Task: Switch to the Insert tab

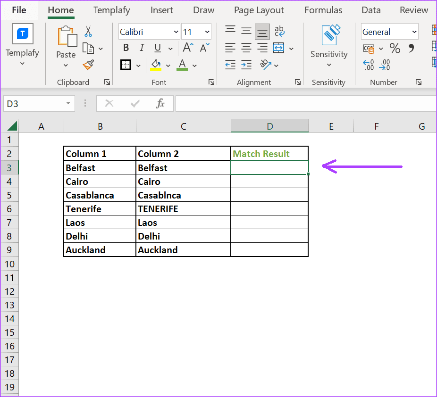Action: [x=162, y=10]
